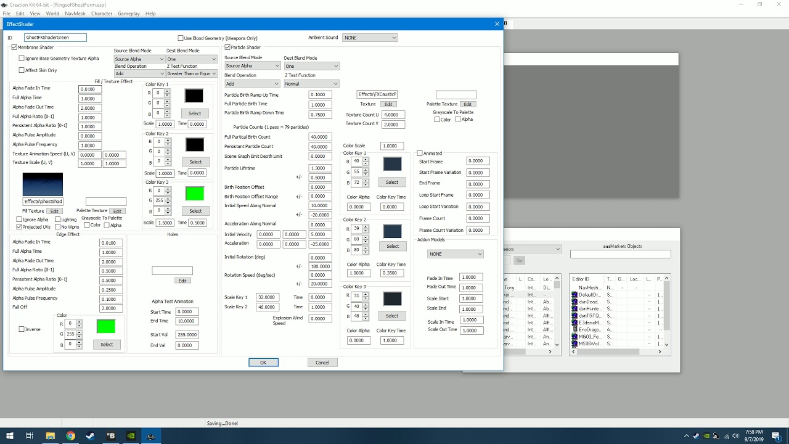Open the NavMesh menu

[75, 14]
